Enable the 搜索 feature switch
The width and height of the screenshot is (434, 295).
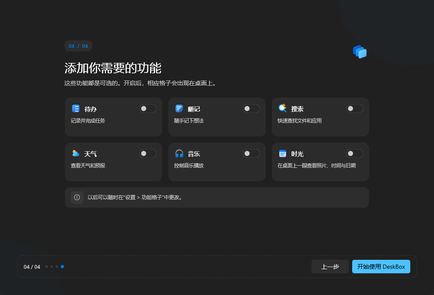click(355, 109)
